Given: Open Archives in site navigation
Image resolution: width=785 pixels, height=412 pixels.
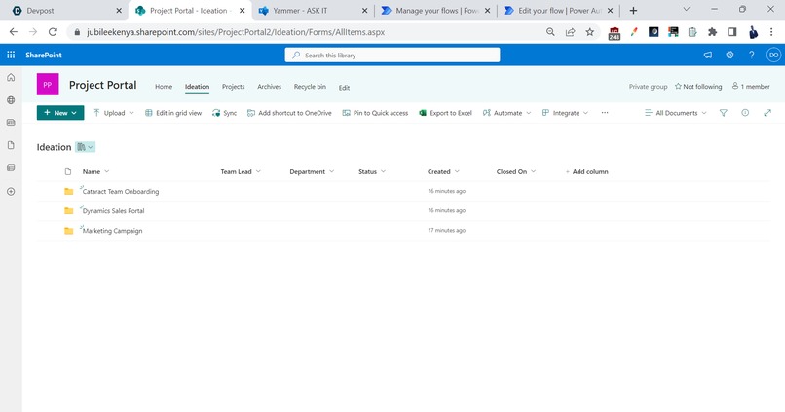Looking at the screenshot, I should tap(270, 87).
